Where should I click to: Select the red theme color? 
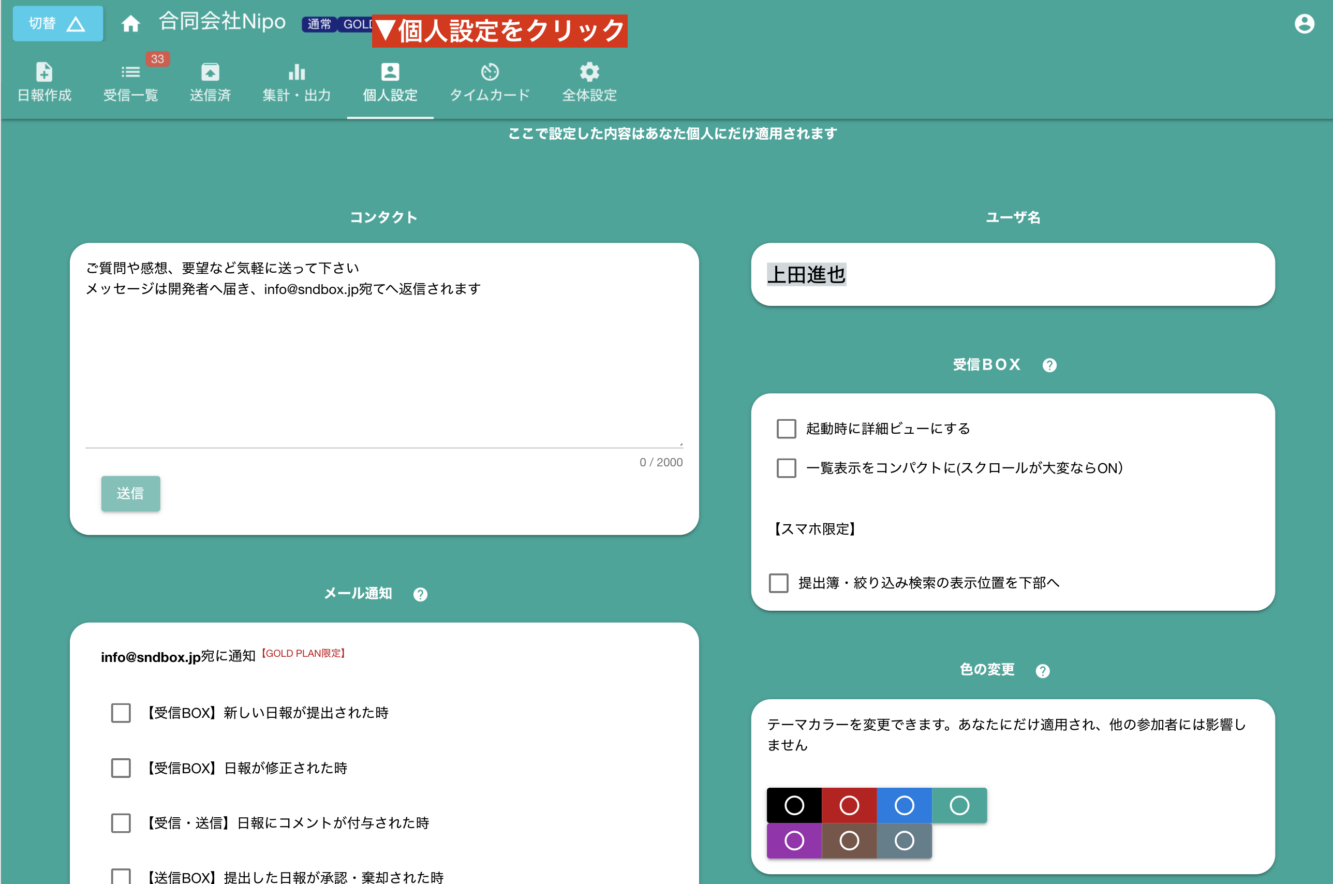[x=849, y=805]
